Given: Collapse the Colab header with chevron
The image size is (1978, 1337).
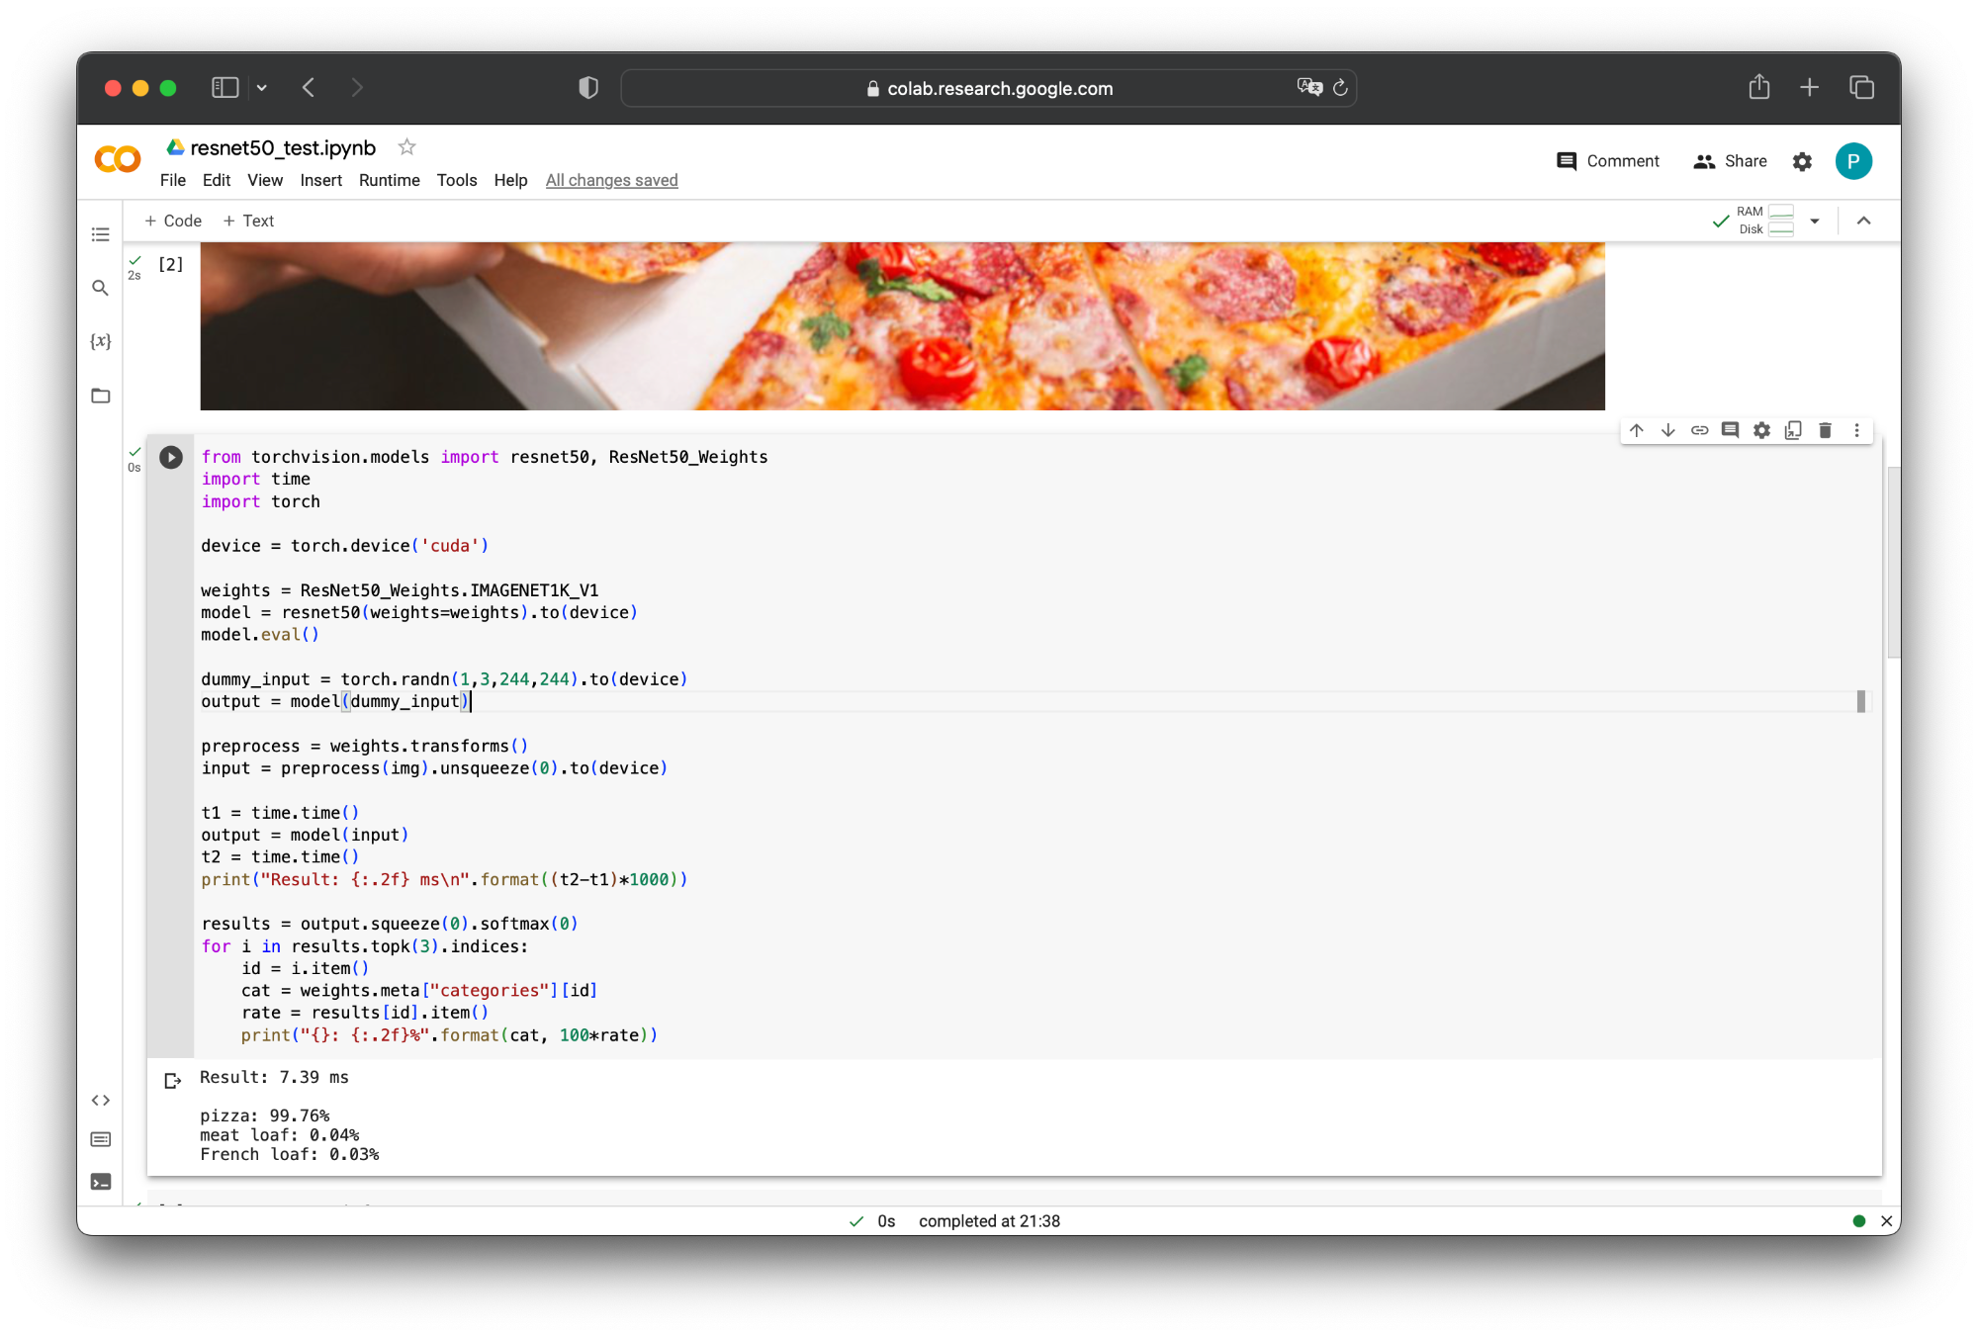Looking at the screenshot, I should 1863,221.
